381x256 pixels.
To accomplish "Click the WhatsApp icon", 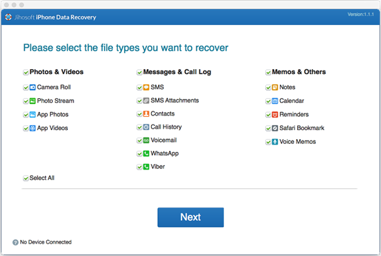I will tap(146, 154).
